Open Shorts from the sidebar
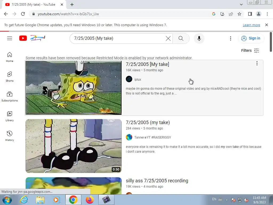 point(10,77)
